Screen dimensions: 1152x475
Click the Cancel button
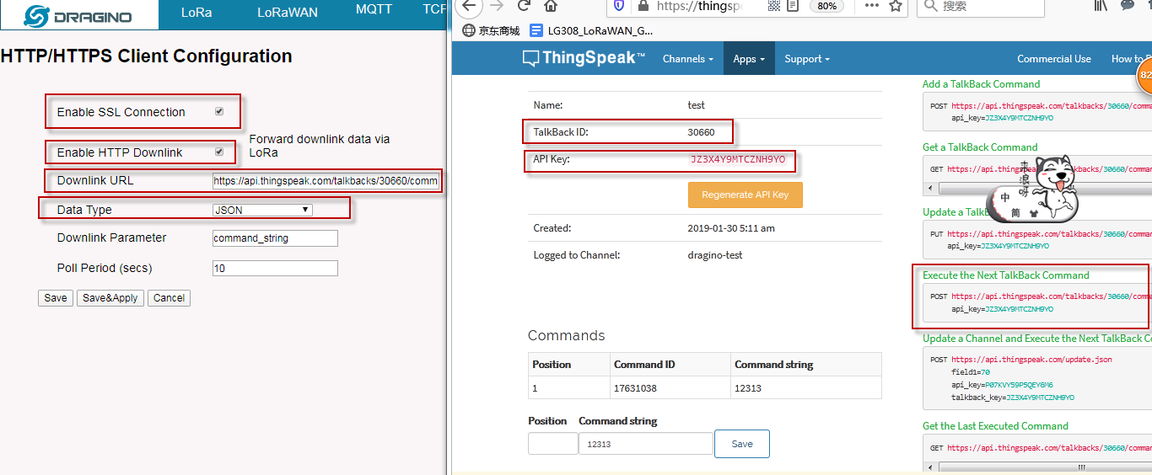pyautogui.click(x=169, y=298)
